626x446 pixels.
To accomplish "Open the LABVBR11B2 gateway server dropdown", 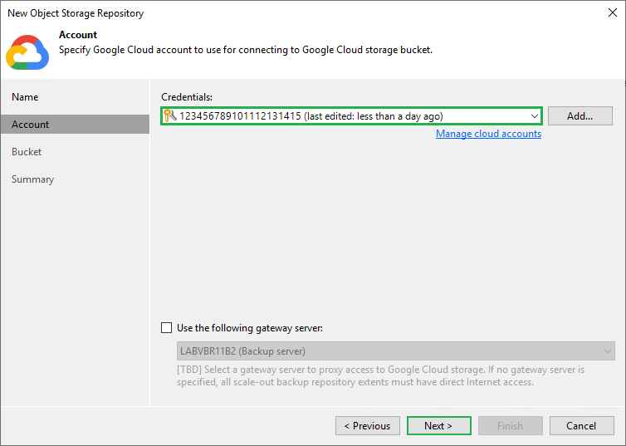I will tap(396, 351).
